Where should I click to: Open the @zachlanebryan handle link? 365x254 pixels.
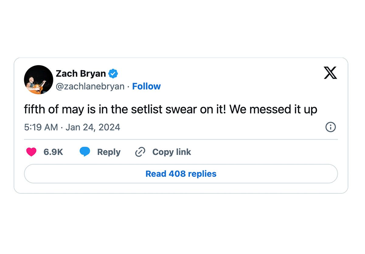pos(90,86)
